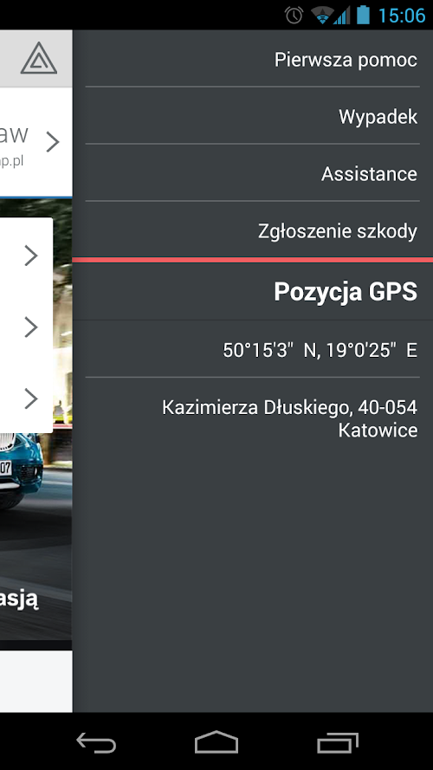Screen dimensions: 433x770
Task: Tap the cellular signal strength icon
Action: pyautogui.click(x=342, y=15)
